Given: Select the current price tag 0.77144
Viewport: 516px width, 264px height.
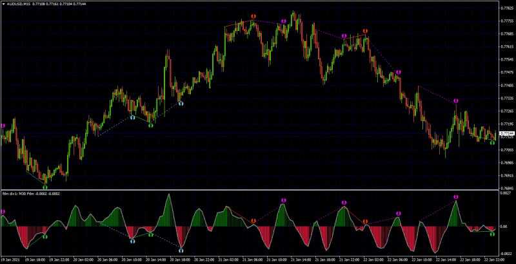Looking at the screenshot, I should coord(506,133).
